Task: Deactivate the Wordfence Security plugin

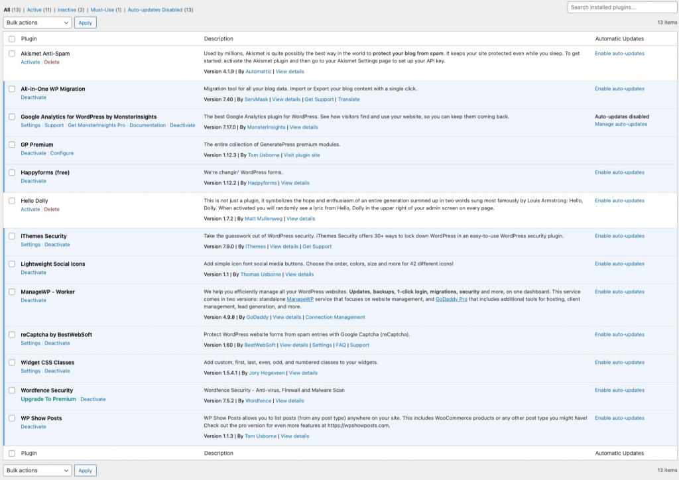Action: (93, 399)
